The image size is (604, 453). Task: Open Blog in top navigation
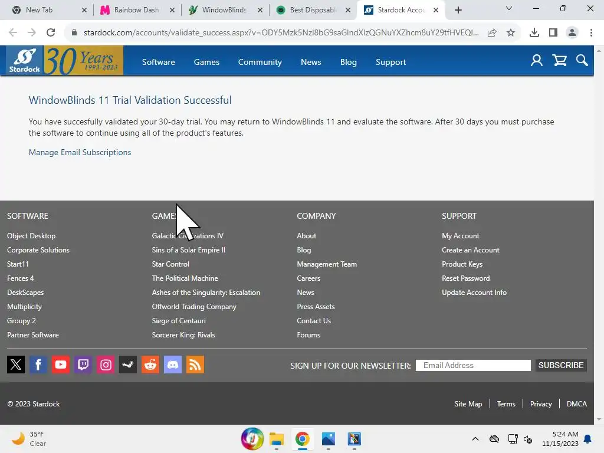pyautogui.click(x=348, y=62)
